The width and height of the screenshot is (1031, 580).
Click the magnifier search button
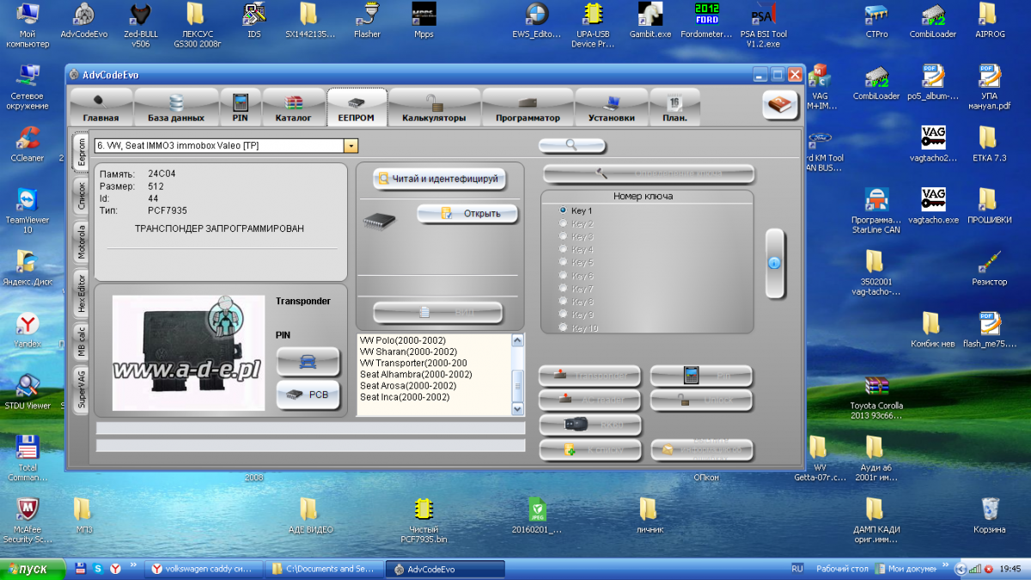pos(572,145)
